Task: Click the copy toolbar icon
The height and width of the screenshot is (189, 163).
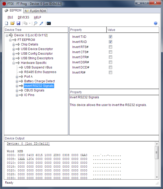Action: (x=25, y=23)
